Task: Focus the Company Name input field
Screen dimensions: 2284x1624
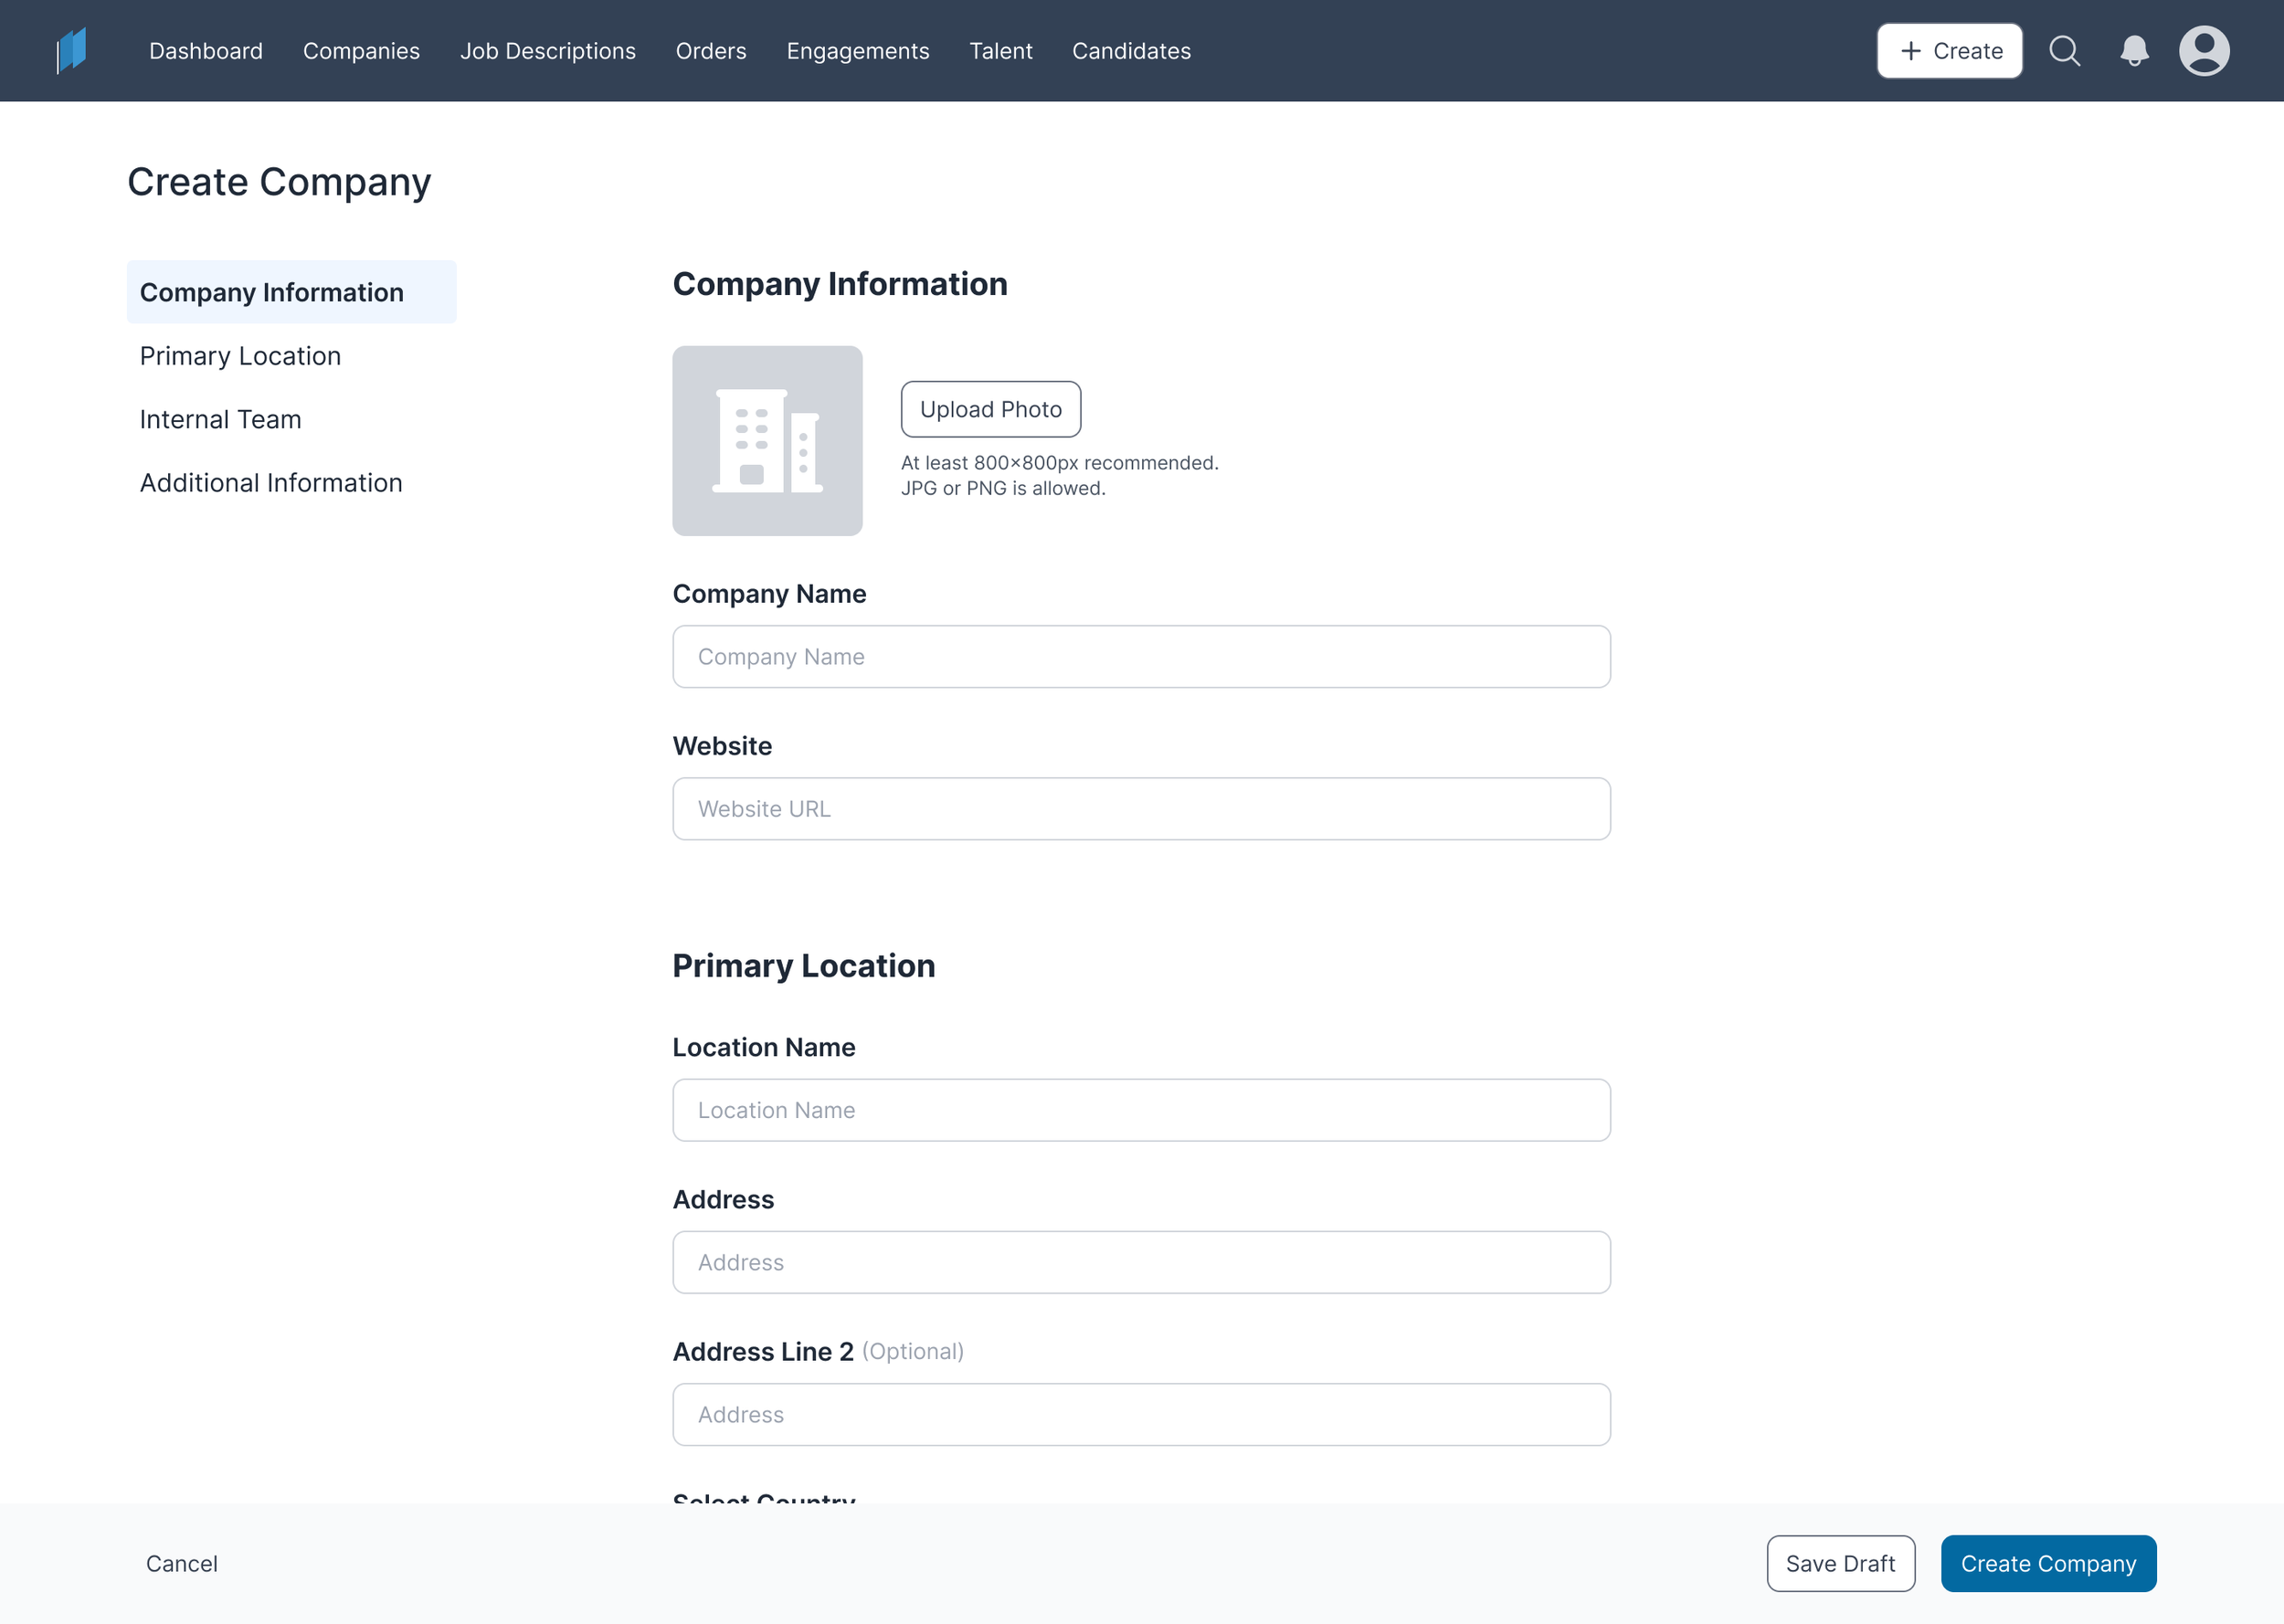Action: point(1141,657)
